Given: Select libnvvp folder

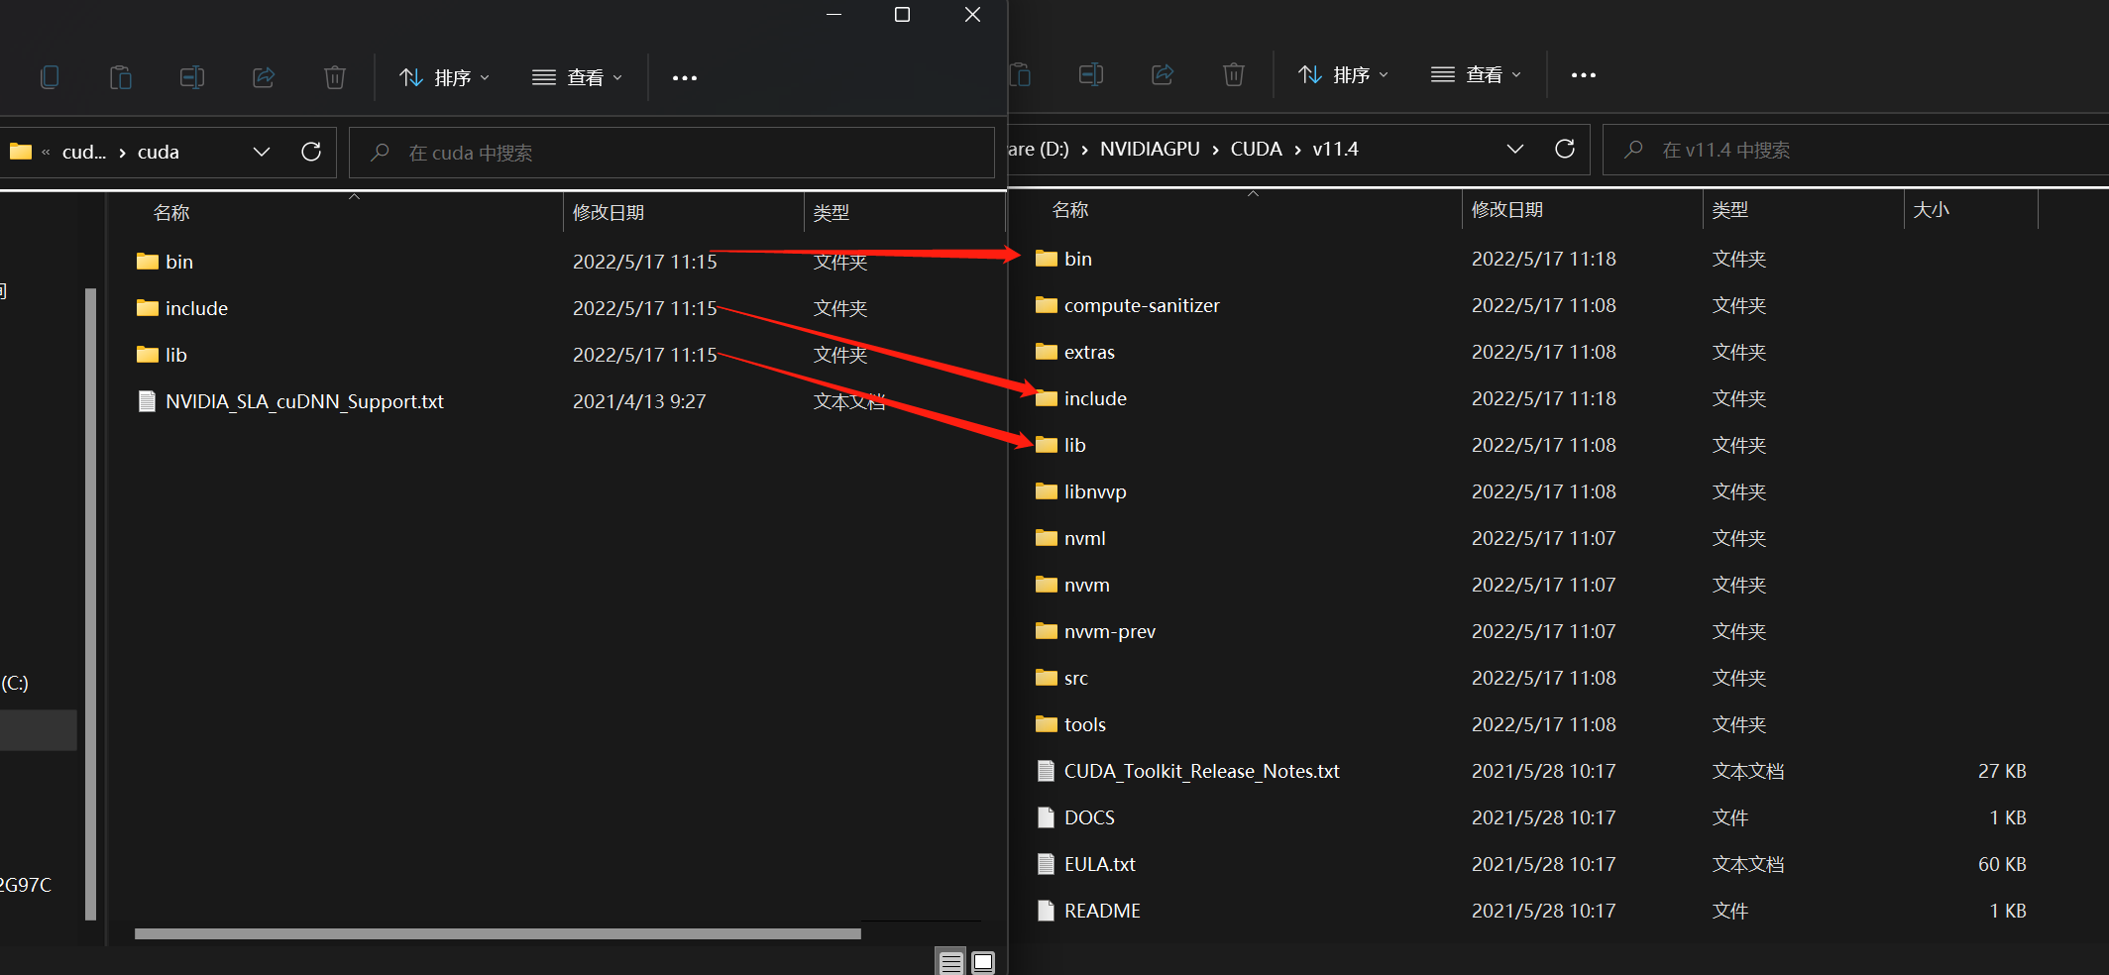Looking at the screenshot, I should tap(1095, 491).
